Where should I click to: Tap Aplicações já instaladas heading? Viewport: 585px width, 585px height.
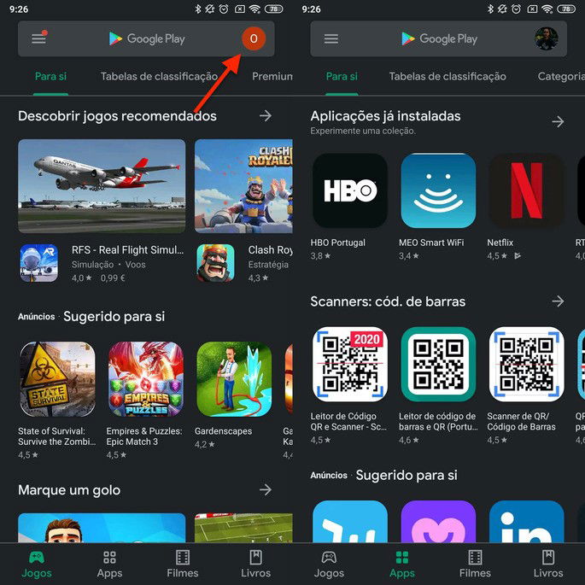(x=385, y=116)
